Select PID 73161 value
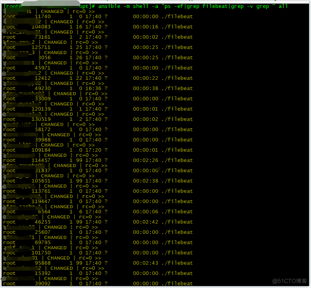Viewport: 311px width, 288px height. coord(43,37)
